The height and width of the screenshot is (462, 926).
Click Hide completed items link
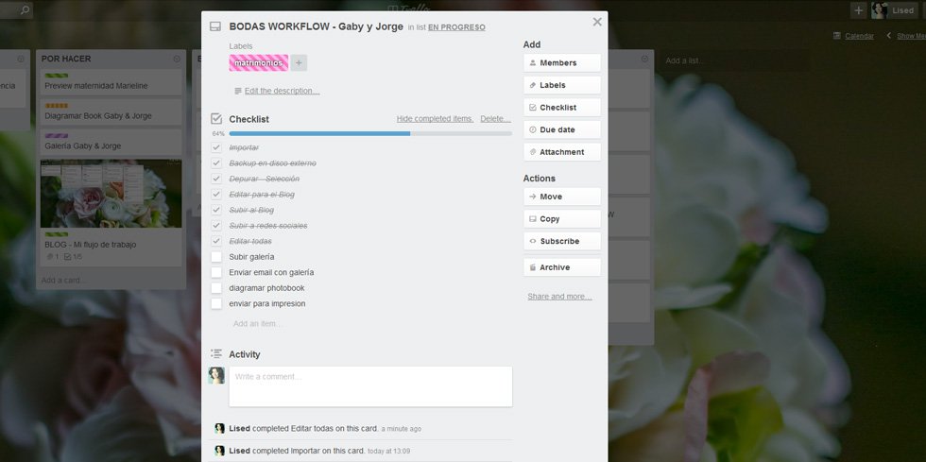(435, 119)
